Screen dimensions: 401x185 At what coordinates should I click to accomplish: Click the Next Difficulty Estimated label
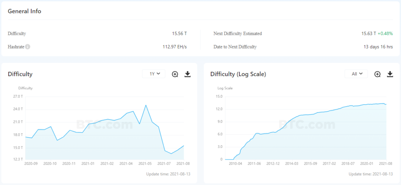237,34
